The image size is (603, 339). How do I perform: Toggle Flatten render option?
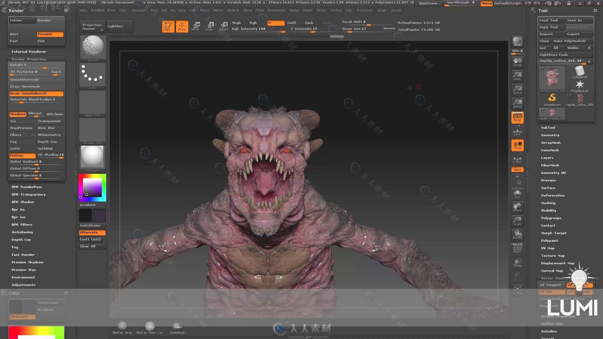pyautogui.click(x=22, y=156)
